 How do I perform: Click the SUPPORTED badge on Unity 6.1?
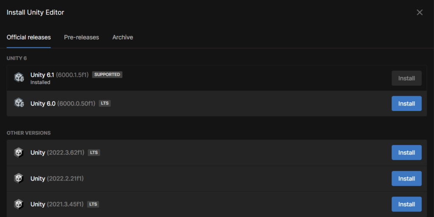tap(107, 75)
